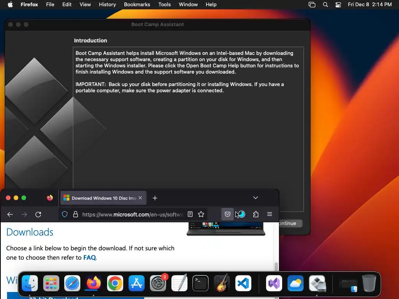
Task: Open Launchpad from the Dock
Action: click(x=51, y=283)
